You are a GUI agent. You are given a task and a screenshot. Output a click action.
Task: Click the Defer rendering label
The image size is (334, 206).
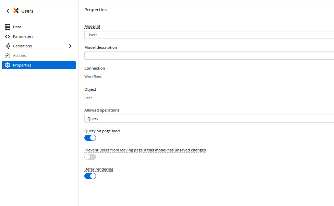[99, 169]
